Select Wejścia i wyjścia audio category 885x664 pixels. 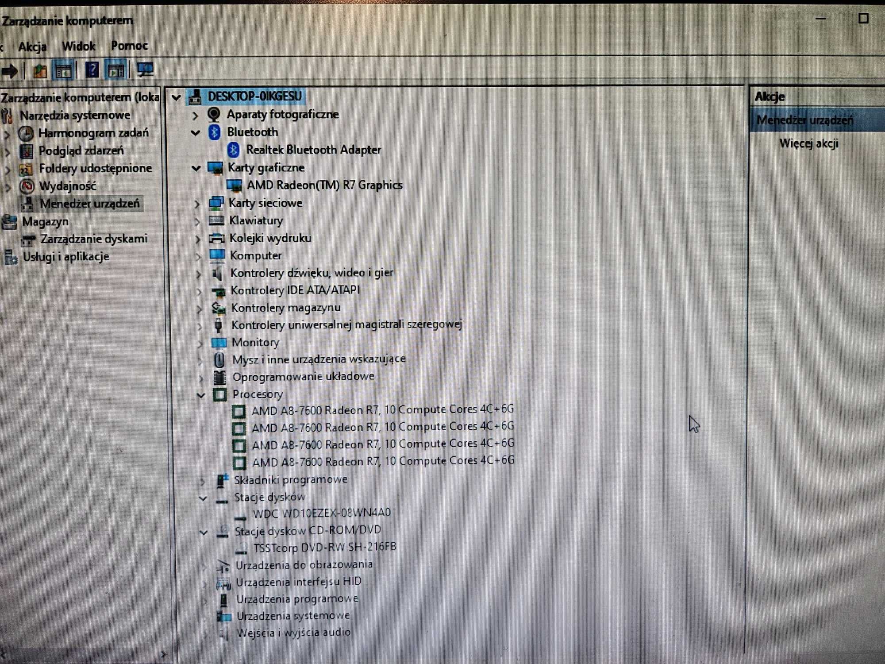(x=294, y=633)
